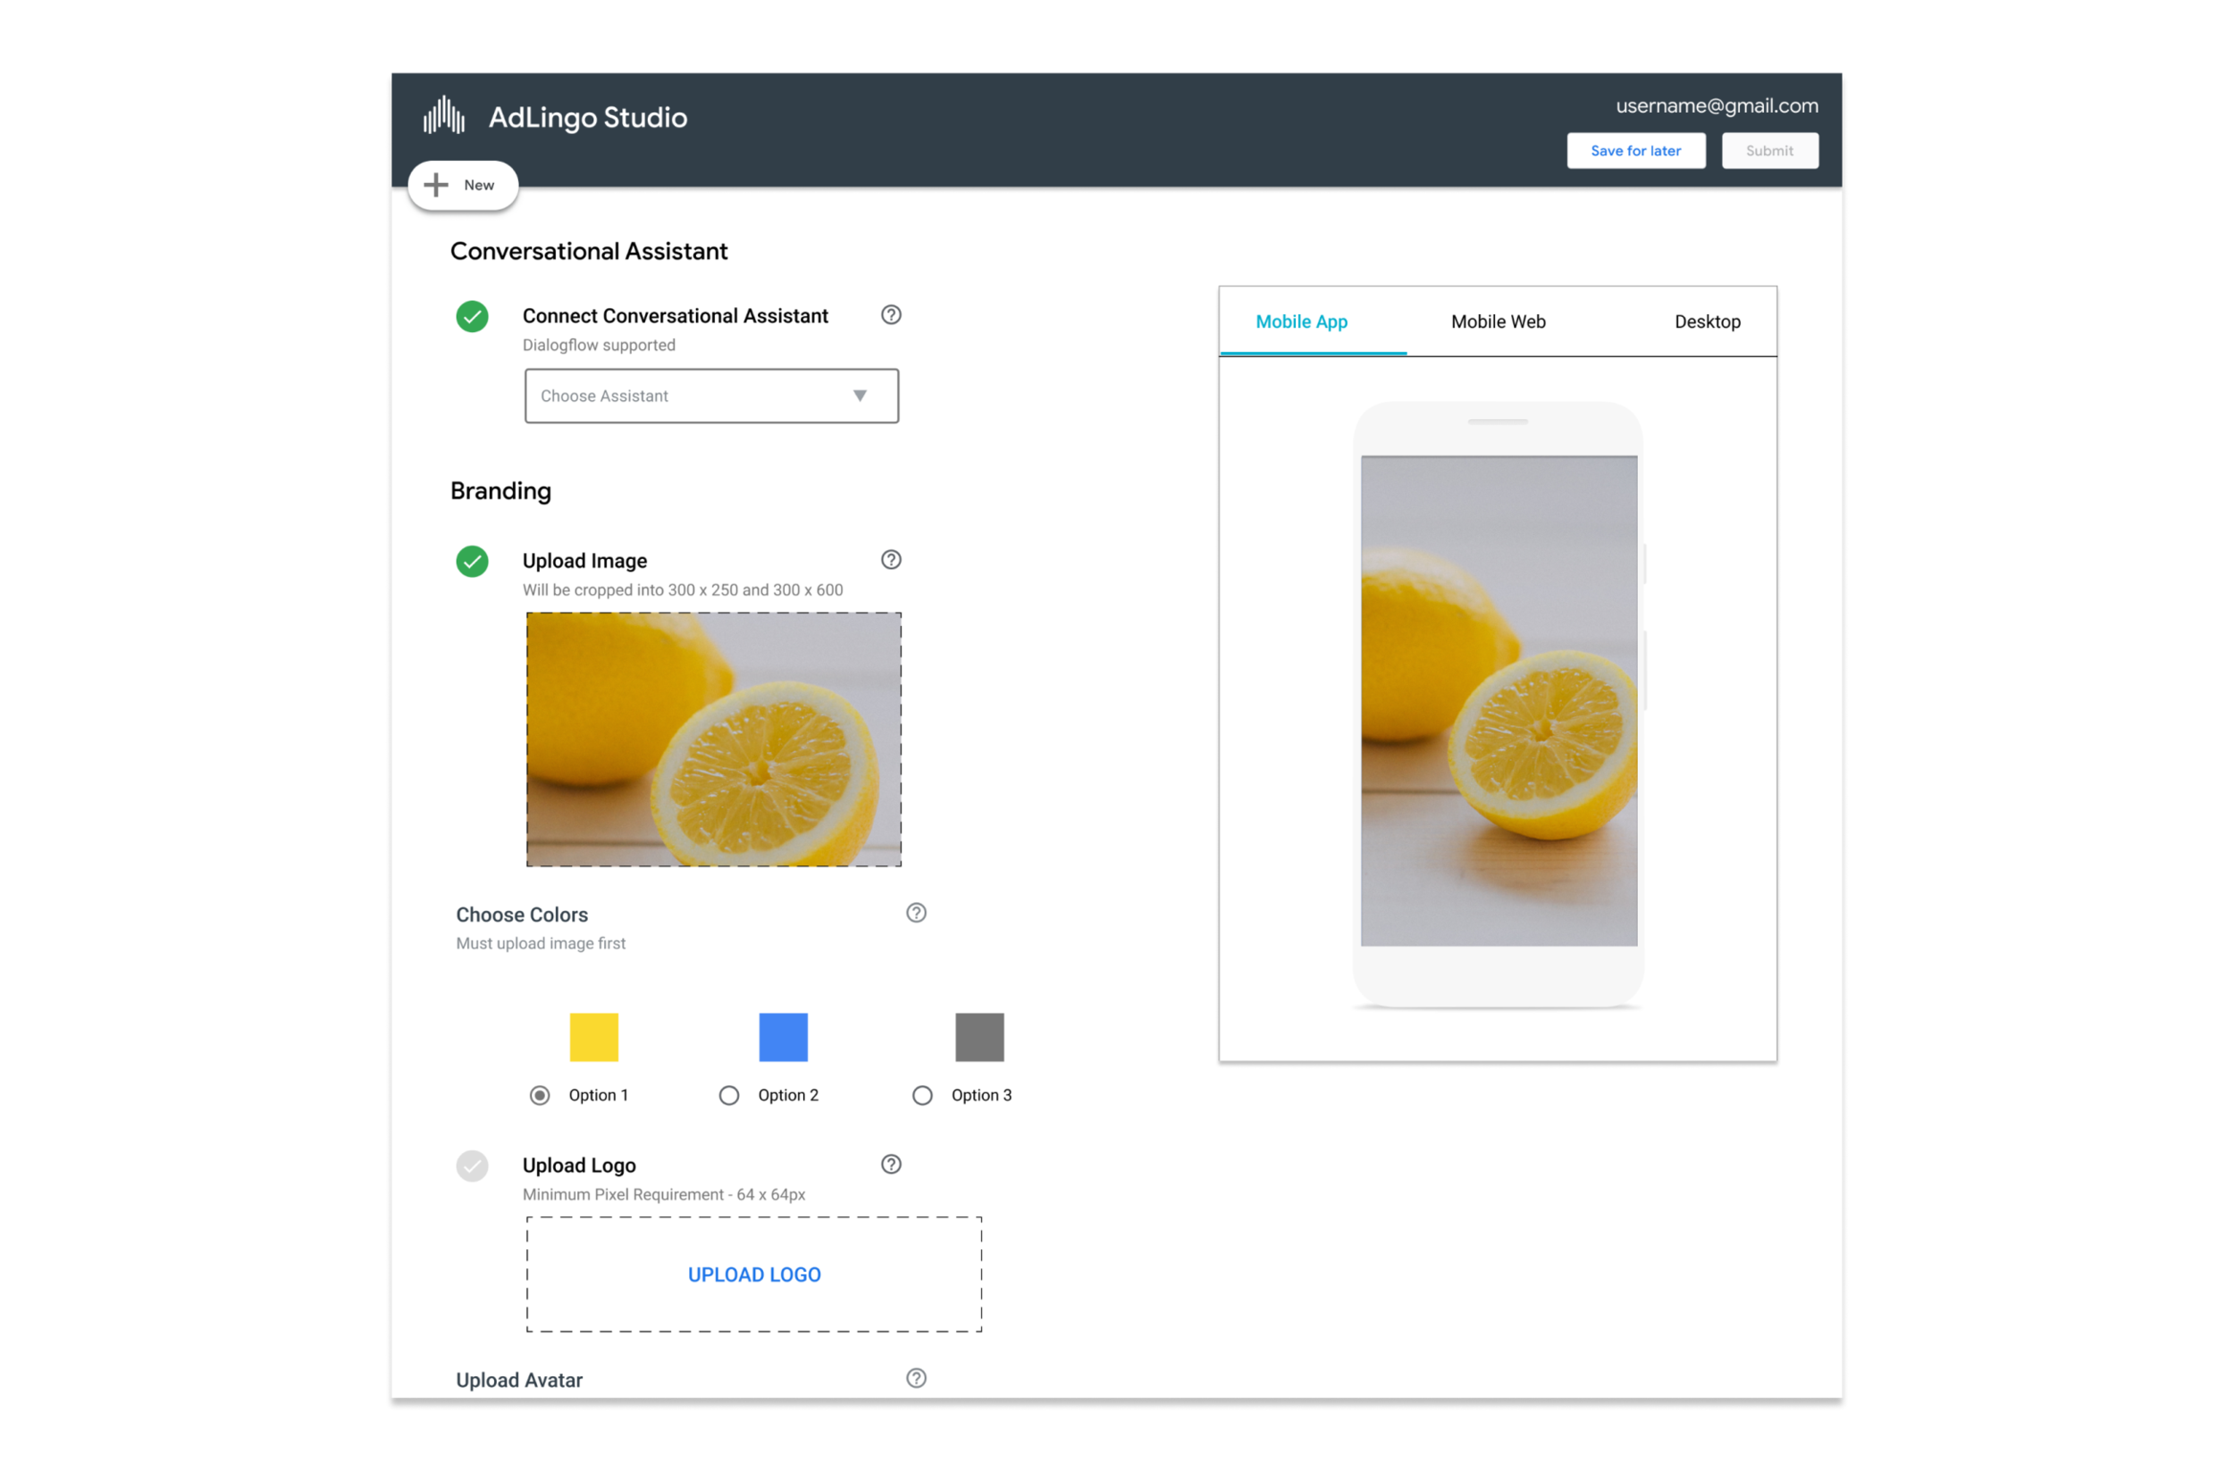Click green checkmark beside Connect Conversational Assistant
Image resolution: width=2234 pixels, height=1470 pixels.
coord(472,316)
